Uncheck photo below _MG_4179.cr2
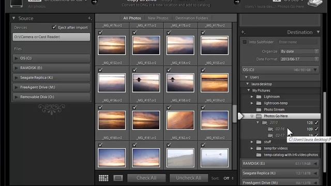331x186 pixels. (x=203, y=32)
